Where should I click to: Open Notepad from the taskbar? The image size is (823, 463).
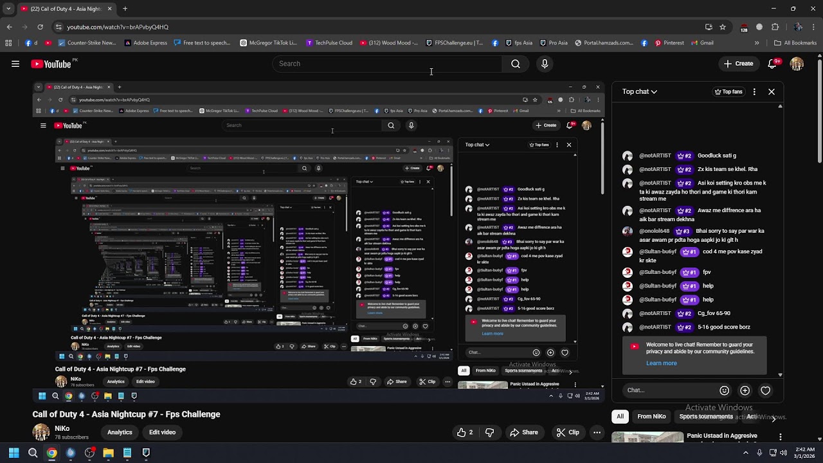click(x=127, y=453)
